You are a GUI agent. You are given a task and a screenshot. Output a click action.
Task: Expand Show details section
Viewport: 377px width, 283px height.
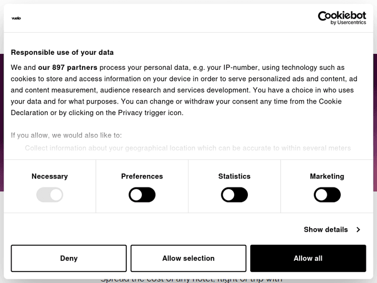point(326,230)
